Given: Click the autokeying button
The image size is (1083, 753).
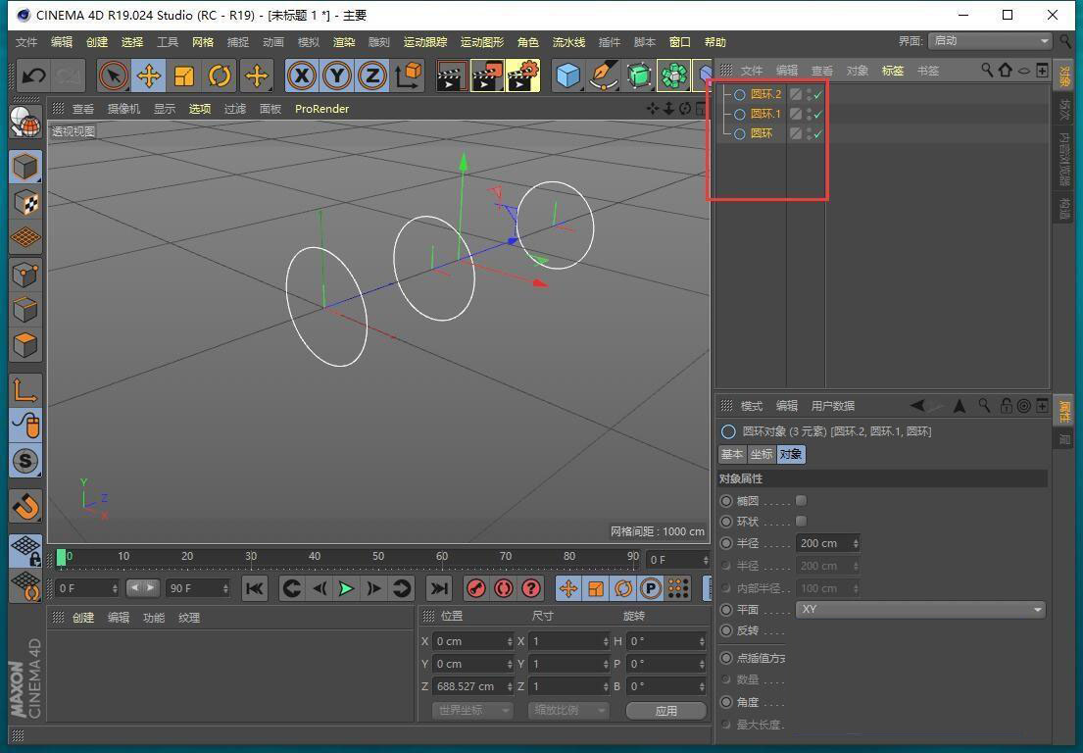Looking at the screenshot, I should [504, 588].
